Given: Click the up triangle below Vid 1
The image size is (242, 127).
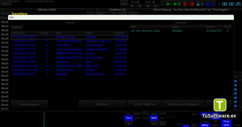Looking at the screenshot, I should (129, 124).
